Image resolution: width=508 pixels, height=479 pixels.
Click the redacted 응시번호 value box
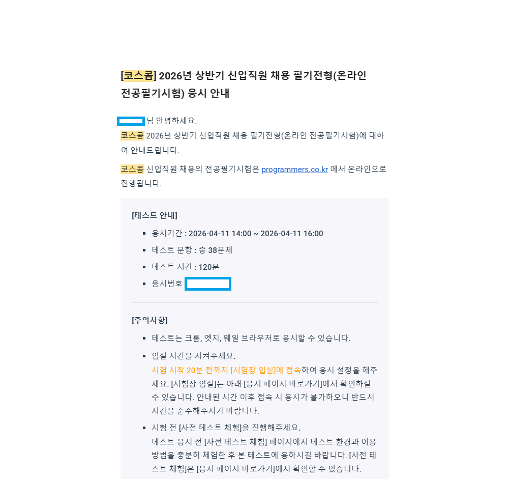[207, 284]
